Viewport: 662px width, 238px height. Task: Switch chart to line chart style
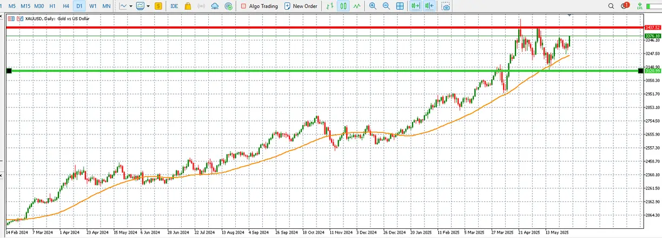[356, 6]
